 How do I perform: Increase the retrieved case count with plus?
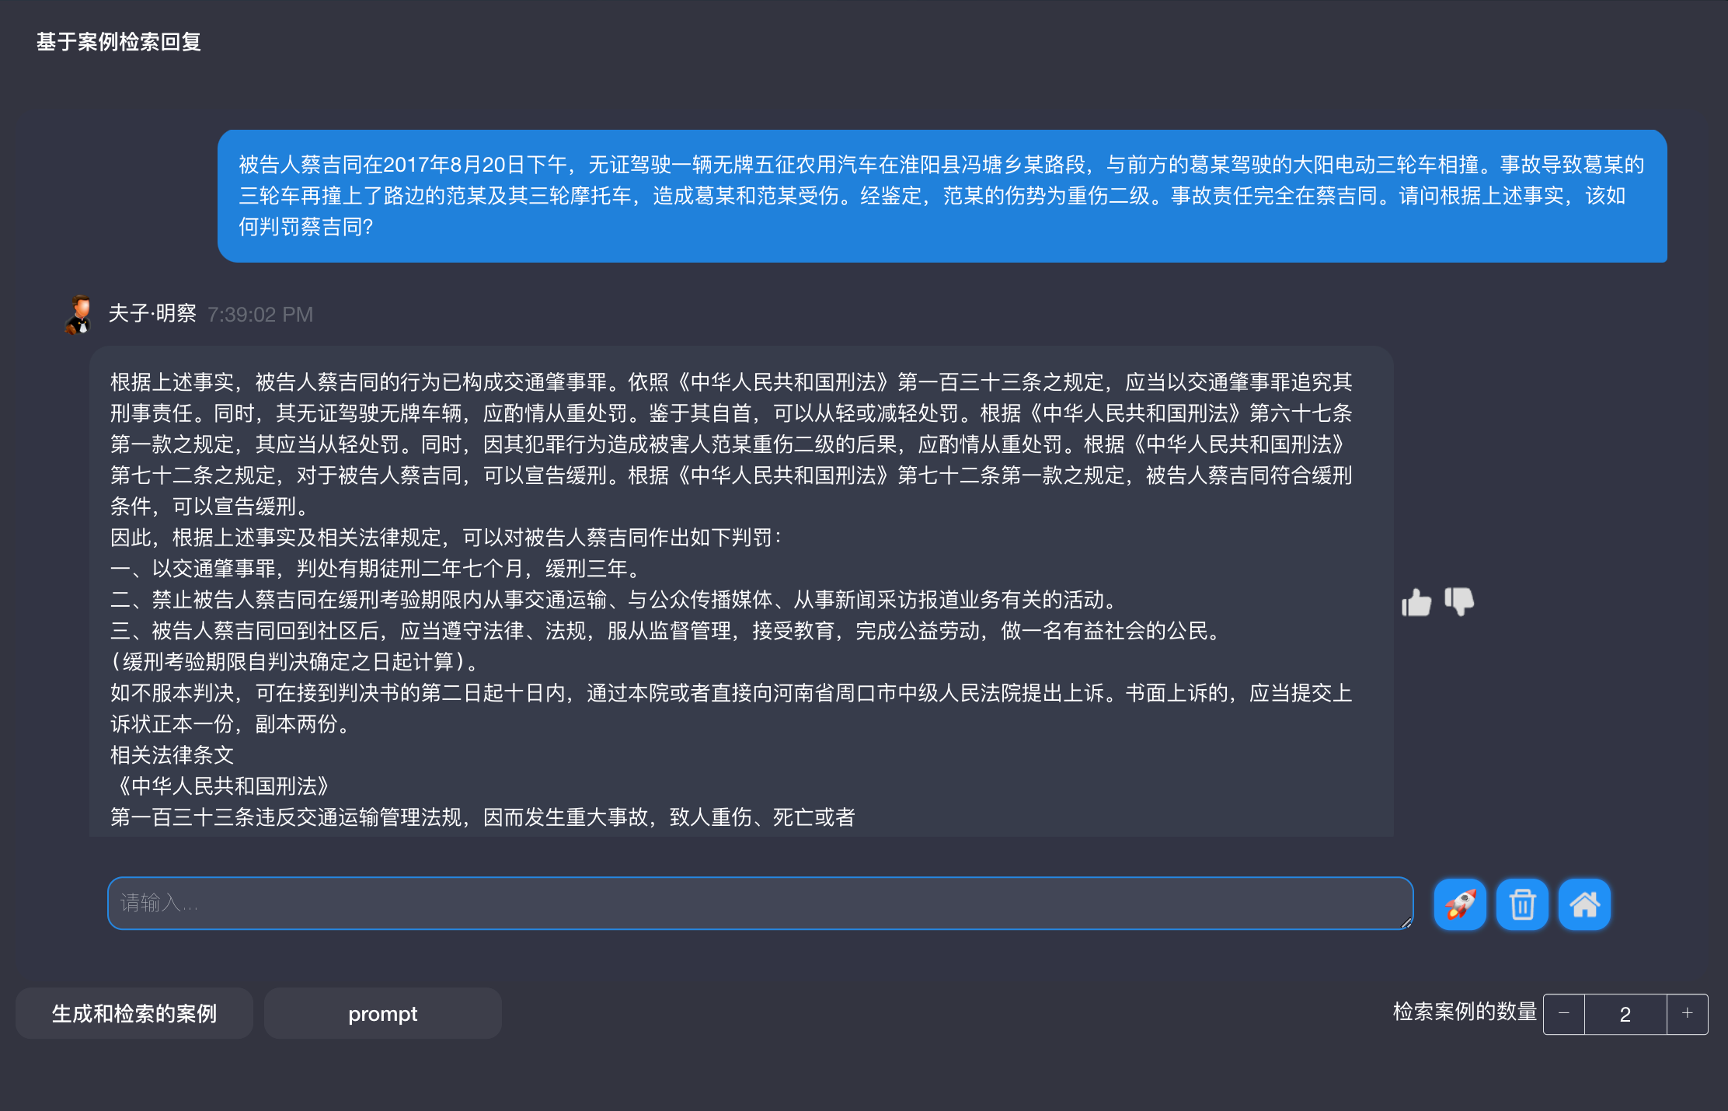[1687, 1014]
